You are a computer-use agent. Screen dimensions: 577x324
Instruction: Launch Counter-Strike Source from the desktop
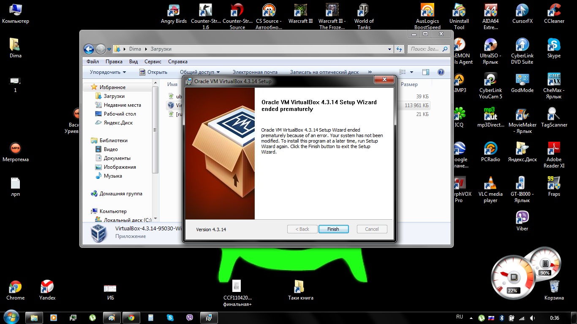click(237, 17)
